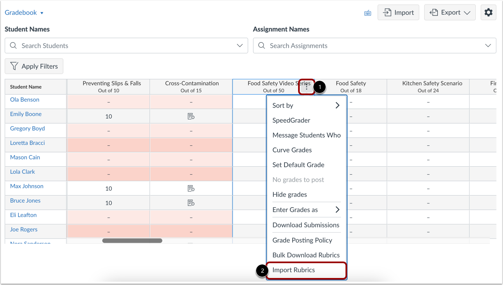The height and width of the screenshot is (285, 503).
Task: Open Ola Benson's student link
Action: tap(25, 100)
